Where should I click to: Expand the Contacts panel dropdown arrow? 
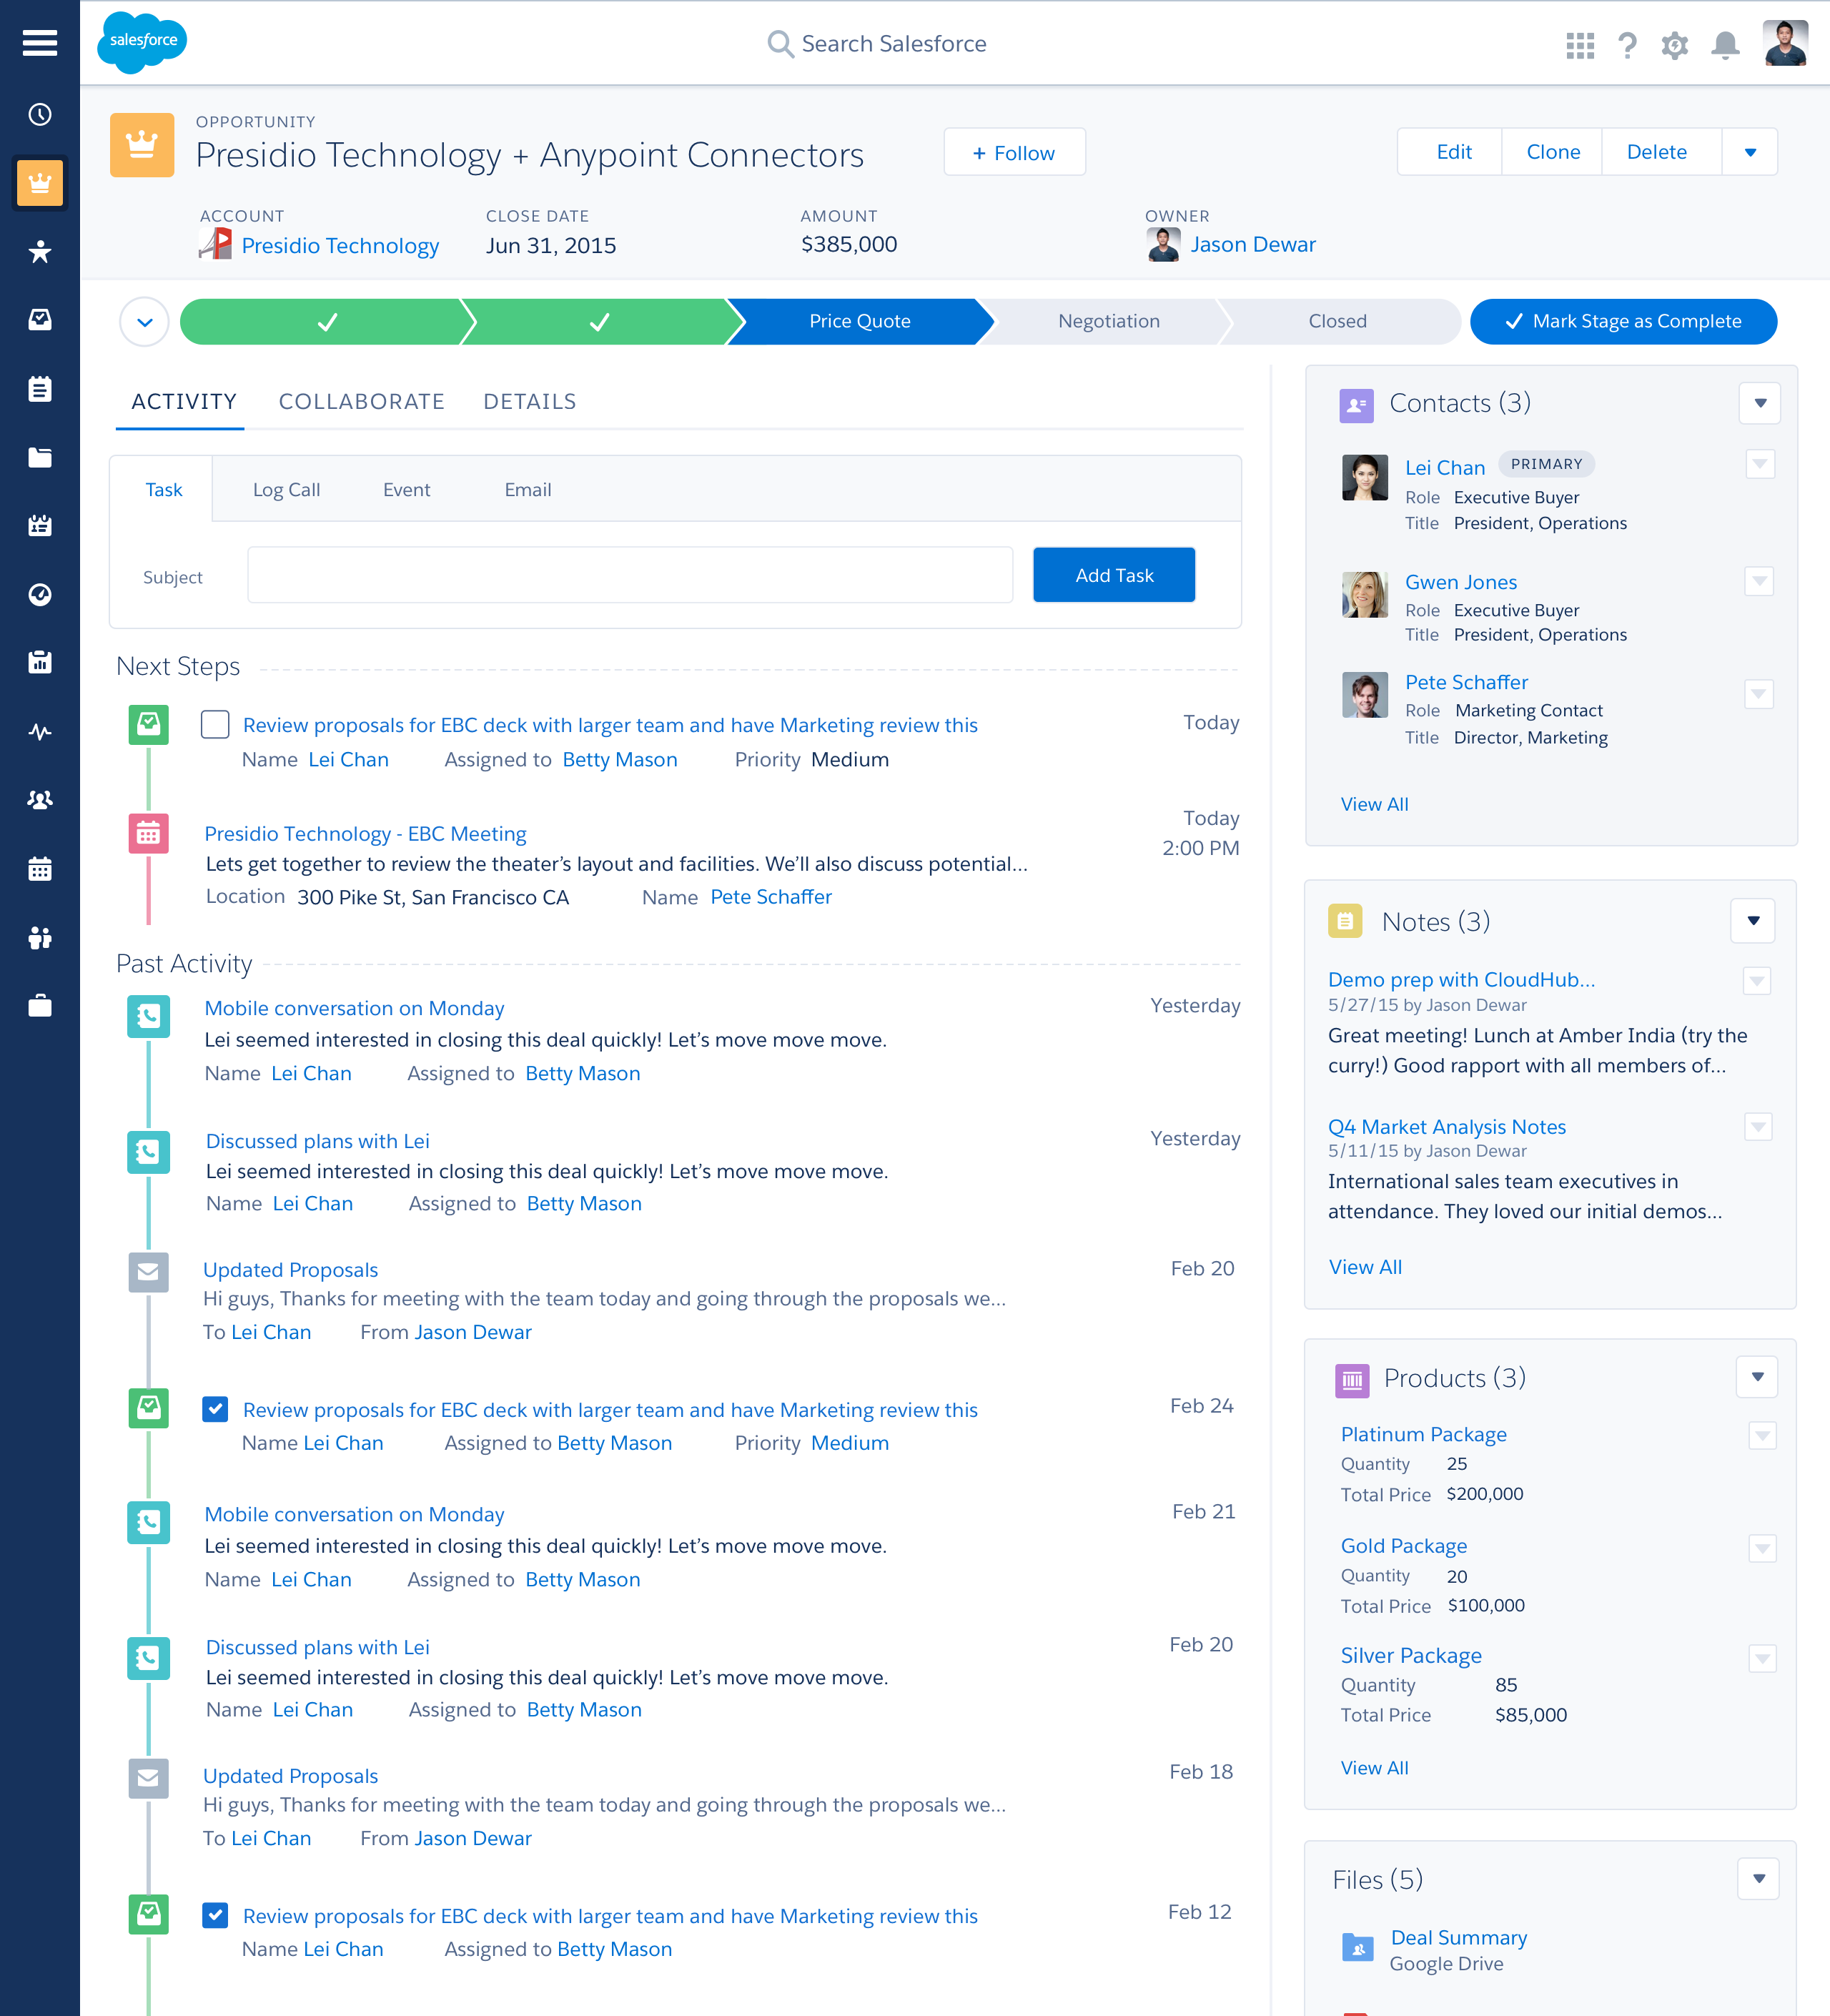pos(1760,403)
